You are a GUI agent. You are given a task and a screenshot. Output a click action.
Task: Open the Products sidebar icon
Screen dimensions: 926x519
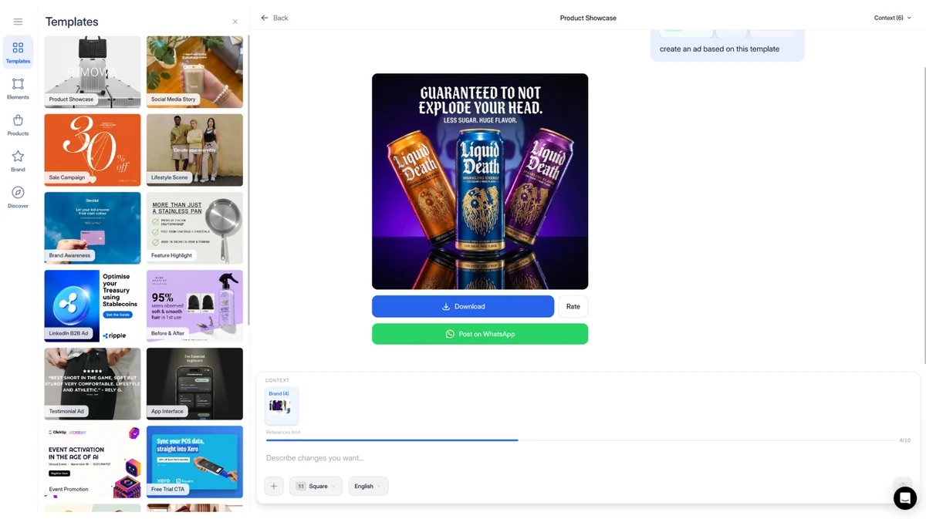18,125
